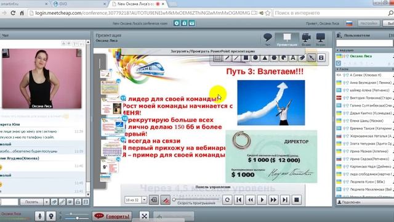Bookmark the page with the star icon
The height and width of the screenshot is (222, 394).
point(268,13)
